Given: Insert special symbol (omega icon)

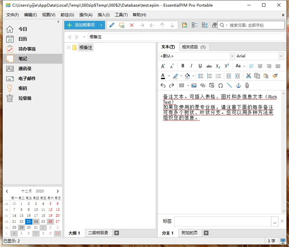Looking at the screenshot, I should click(221, 85).
